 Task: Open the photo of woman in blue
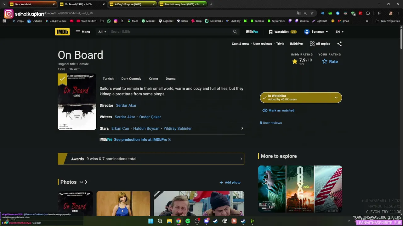pyautogui.click(x=123, y=203)
